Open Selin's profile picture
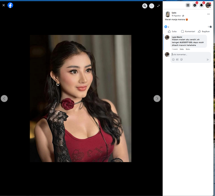 click(168, 14)
